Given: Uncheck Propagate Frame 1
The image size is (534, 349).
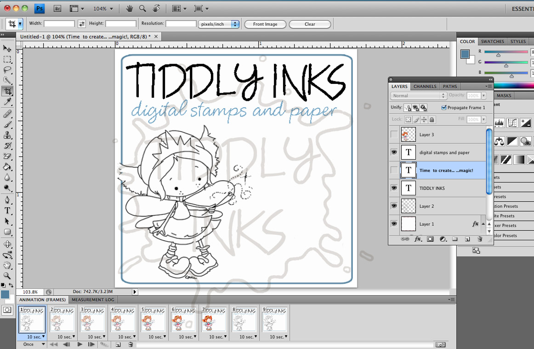Looking at the screenshot, I should [444, 107].
